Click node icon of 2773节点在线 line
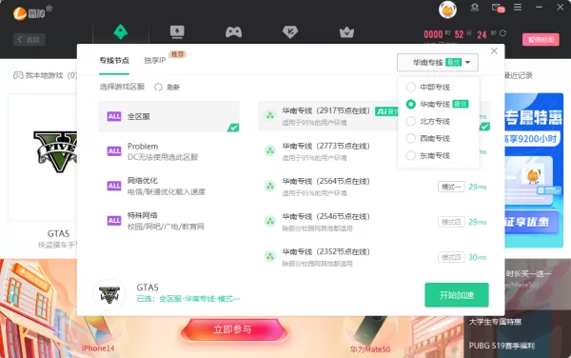571x358 pixels. tap(270, 150)
